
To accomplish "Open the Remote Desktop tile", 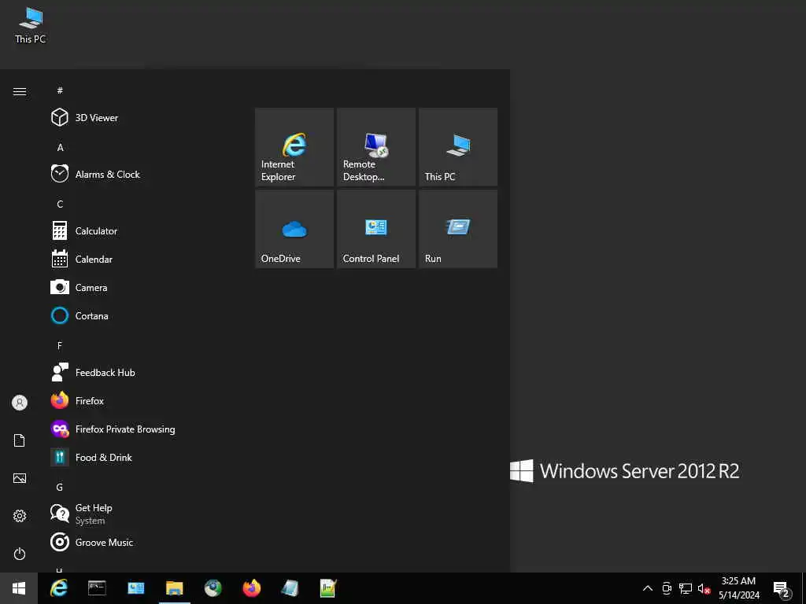I will (x=376, y=147).
